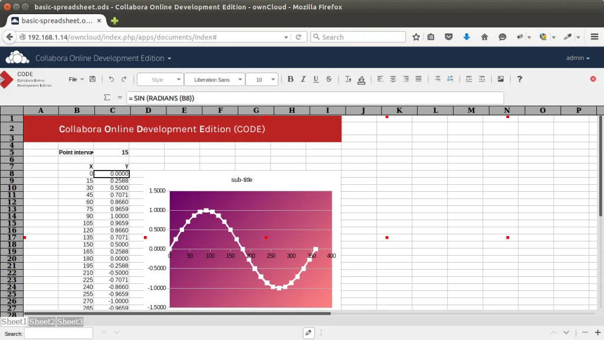Open help with the question mark icon

(520, 79)
